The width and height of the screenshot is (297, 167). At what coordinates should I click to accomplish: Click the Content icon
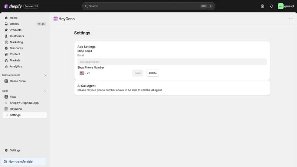point(6,54)
